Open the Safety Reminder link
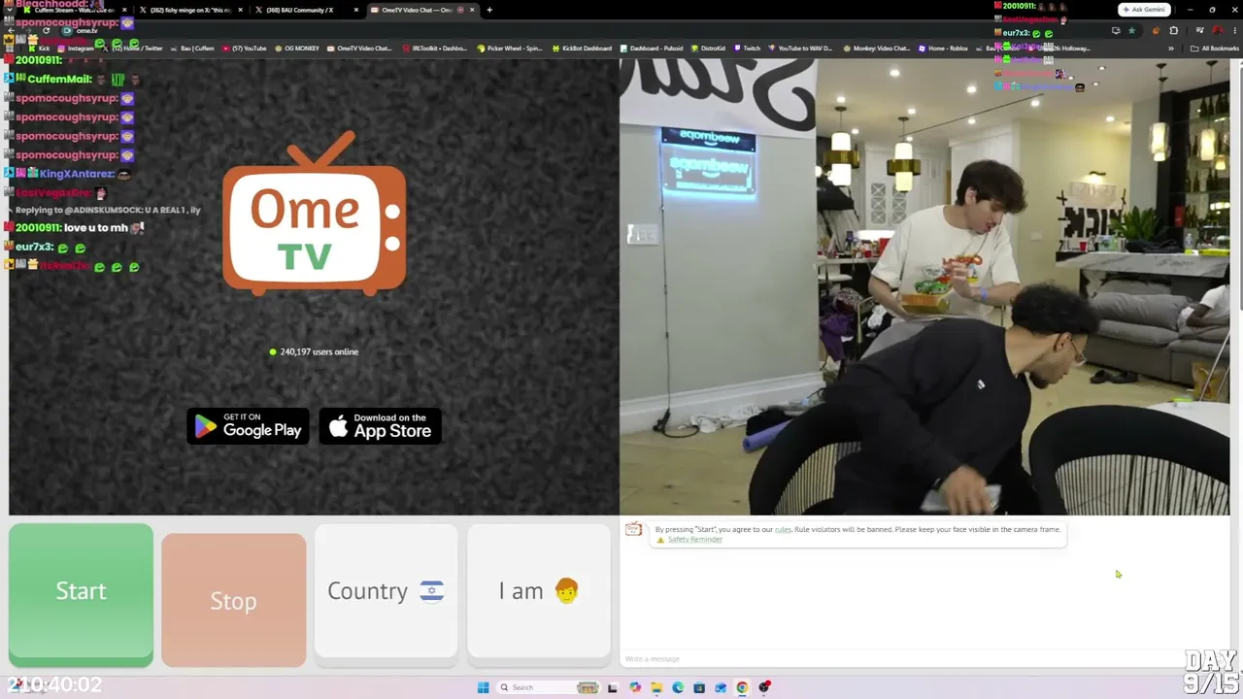1243x699 pixels. pyautogui.click(x=694, y=540)
